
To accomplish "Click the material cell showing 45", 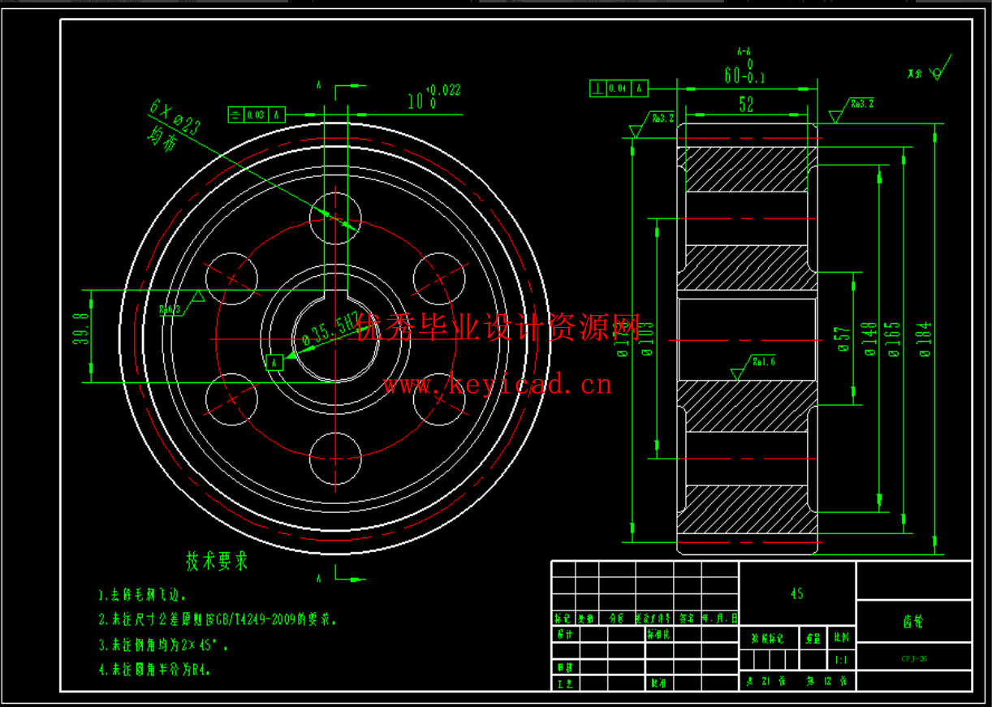I will [797, 593].
